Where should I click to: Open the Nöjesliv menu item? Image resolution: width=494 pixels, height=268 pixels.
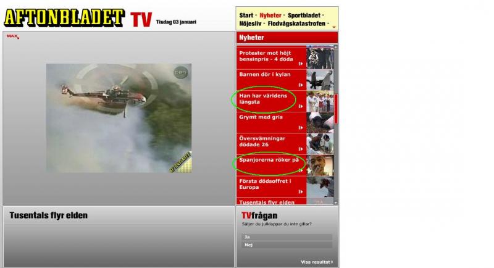coord(250,23)
